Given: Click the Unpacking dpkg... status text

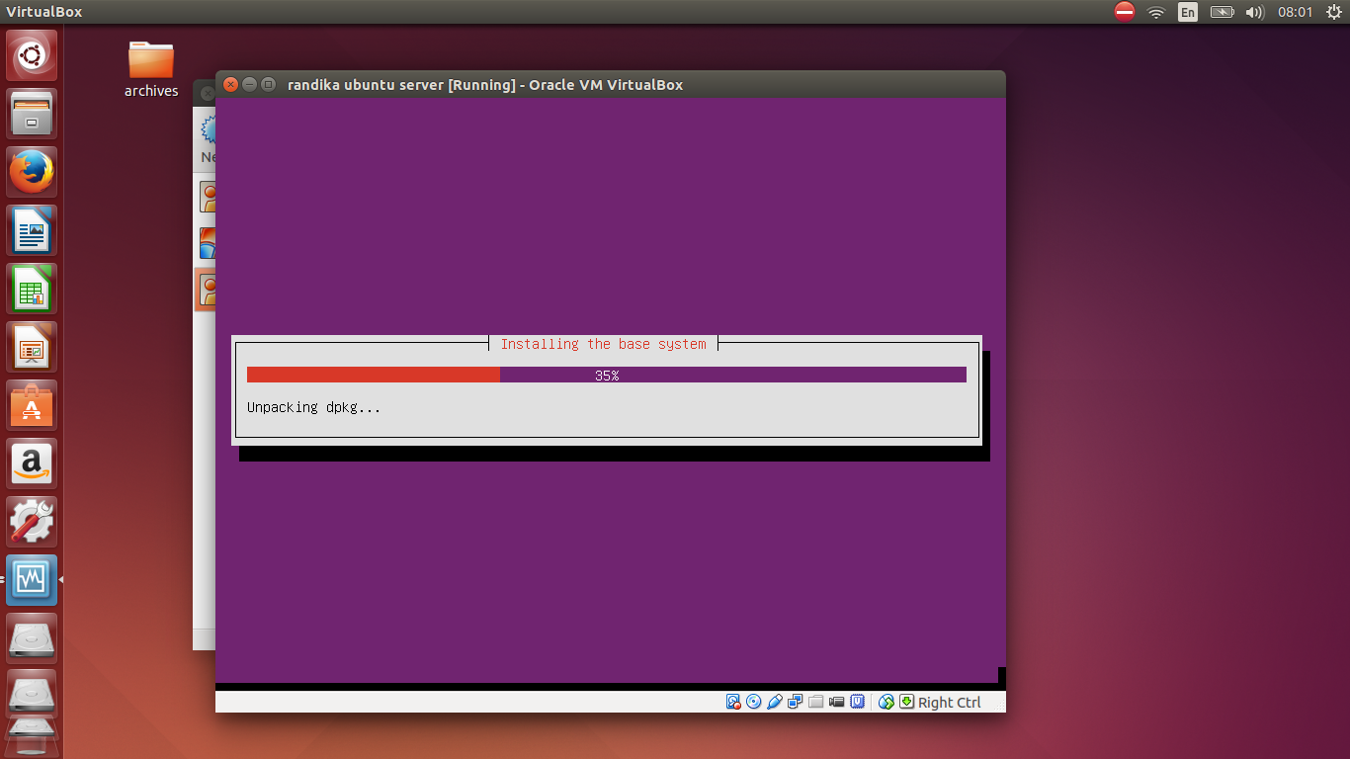Looking at the screenshot, I should 313,407.
